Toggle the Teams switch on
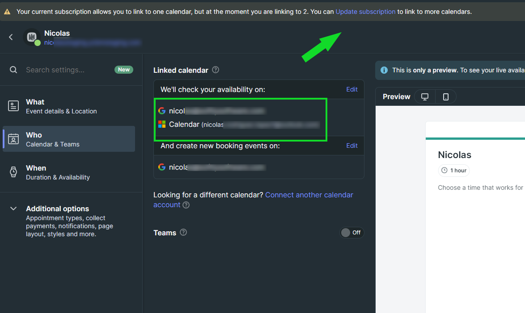Image resolution: width=525 pixels, height=313 pixels. click(x=352, y=232)
